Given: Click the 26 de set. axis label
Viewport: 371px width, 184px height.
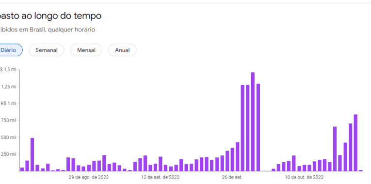Looking at the screenshot, I should [232, 177].
